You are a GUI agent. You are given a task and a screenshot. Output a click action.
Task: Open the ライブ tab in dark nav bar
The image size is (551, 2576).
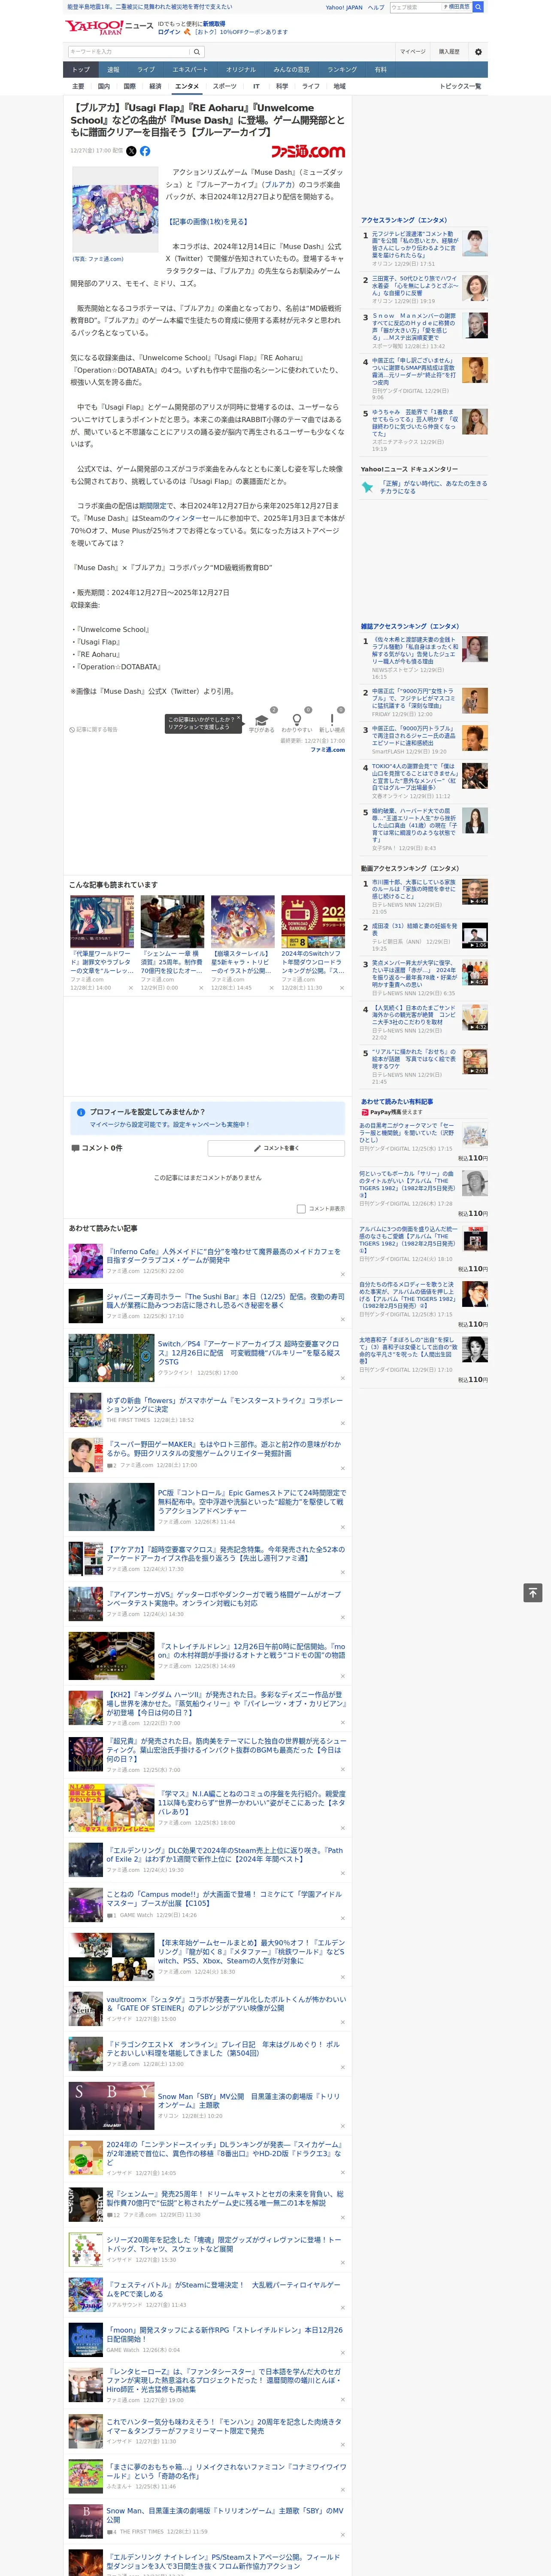click(x=146, y=70)
